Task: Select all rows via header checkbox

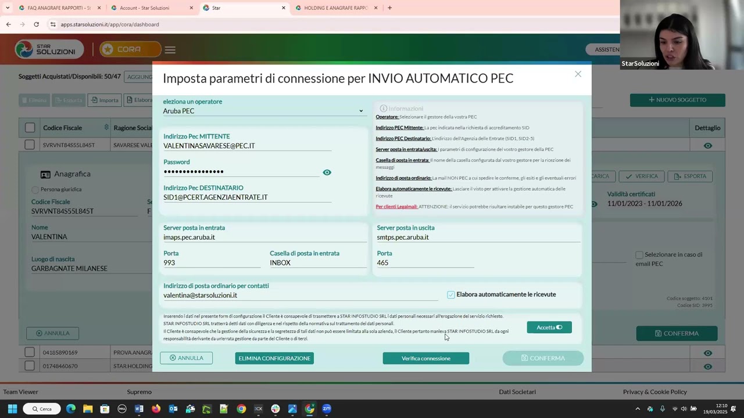Action: tap(30, 128)
